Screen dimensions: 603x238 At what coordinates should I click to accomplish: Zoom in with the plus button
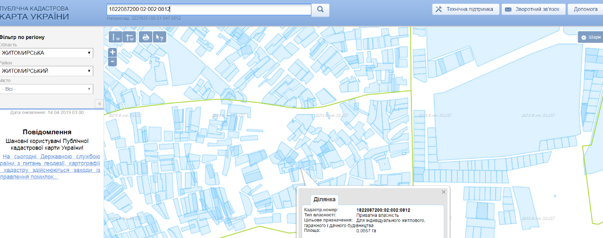pyautogui.click(x=113, y=53)
